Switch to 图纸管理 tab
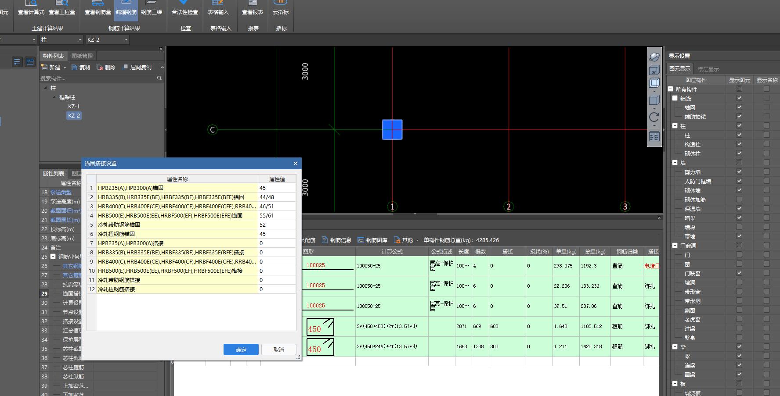The height and width of the screenshot is (396, 780). click(82, 56)
